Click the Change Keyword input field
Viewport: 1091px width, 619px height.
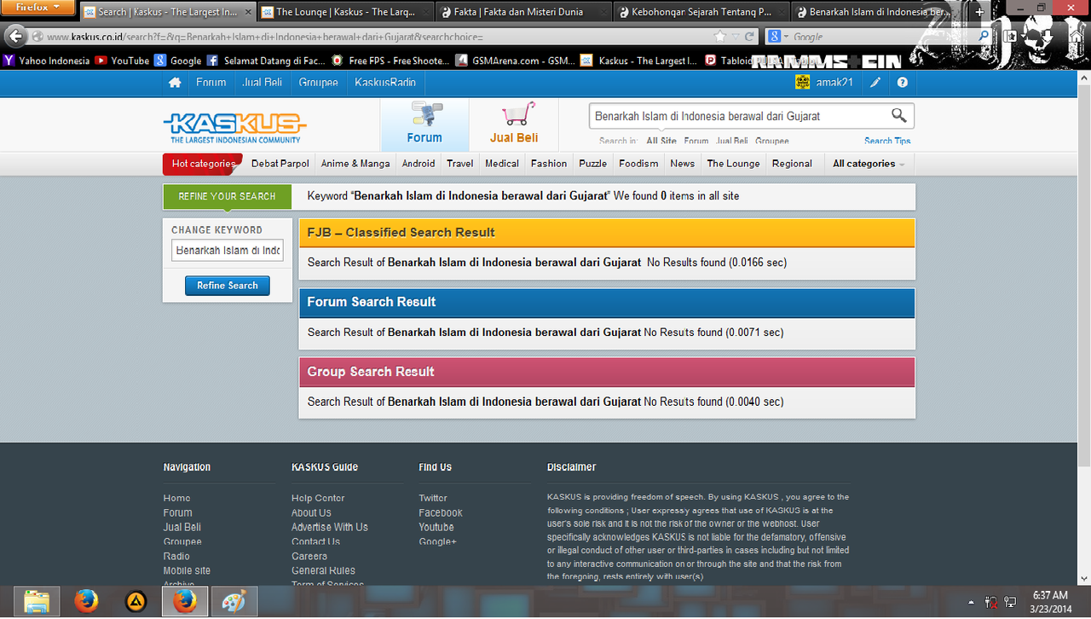click(228, 251)
